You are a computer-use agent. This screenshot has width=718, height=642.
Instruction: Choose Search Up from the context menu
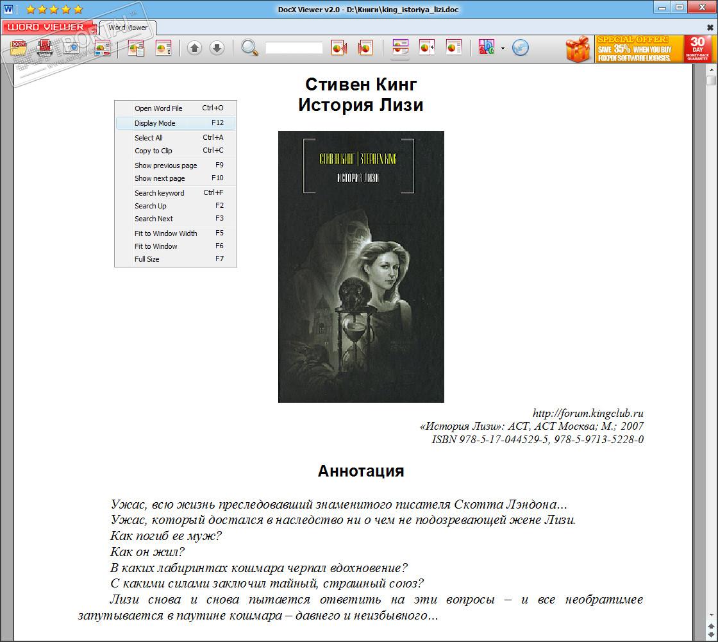(x=176, y=205)
